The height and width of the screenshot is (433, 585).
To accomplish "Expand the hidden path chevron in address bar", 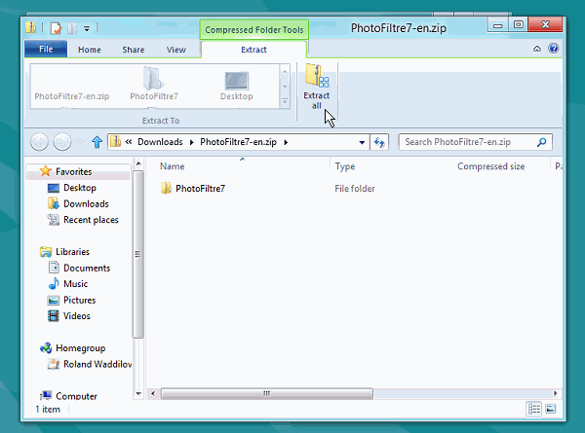I will pos(129,142).
